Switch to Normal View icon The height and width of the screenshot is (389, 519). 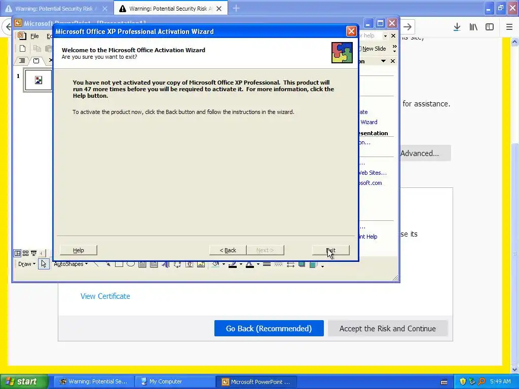click(18, 253)
